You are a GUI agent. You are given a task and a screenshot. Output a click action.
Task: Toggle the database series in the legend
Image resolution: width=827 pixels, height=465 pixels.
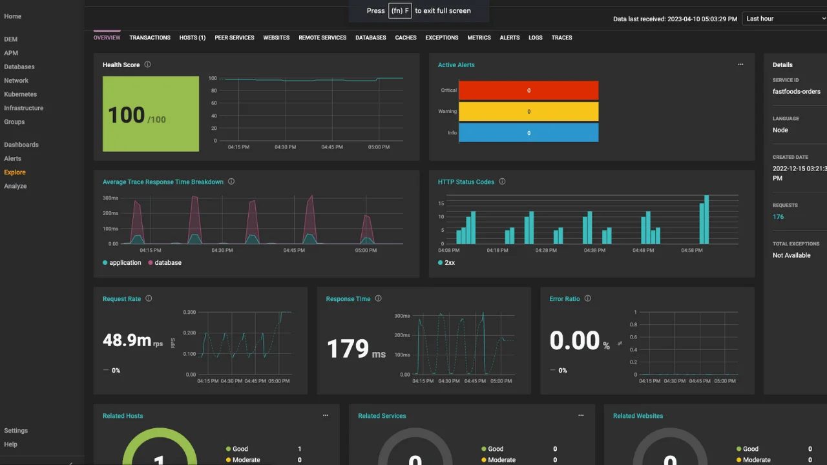(x=165, y=263)
